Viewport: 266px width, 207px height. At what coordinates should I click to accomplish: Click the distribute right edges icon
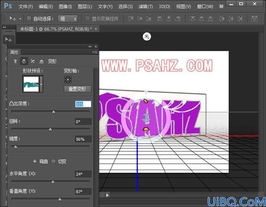click(240, 19)
